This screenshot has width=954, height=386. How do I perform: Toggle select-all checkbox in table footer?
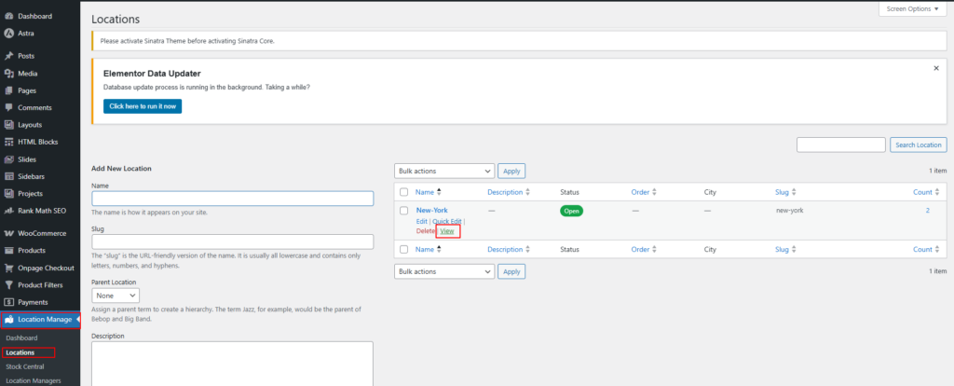tap(403, 250)
